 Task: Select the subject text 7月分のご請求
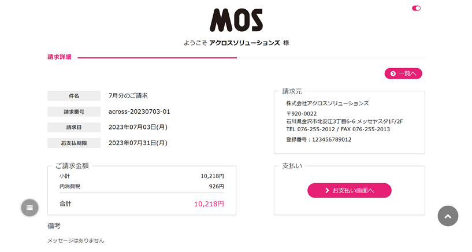128,96
